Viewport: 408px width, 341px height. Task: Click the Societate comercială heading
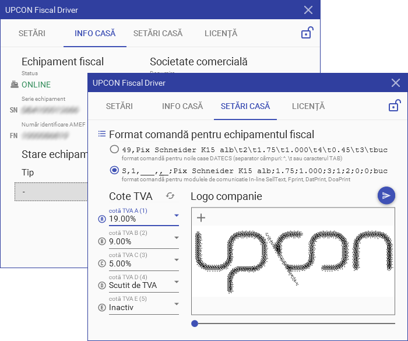(x=199, y=62)
